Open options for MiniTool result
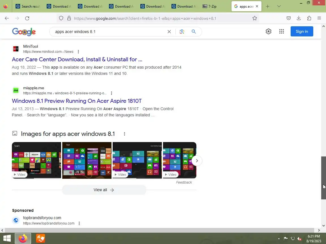This screenshot has width=326, height=244. (x=78, y=52)
